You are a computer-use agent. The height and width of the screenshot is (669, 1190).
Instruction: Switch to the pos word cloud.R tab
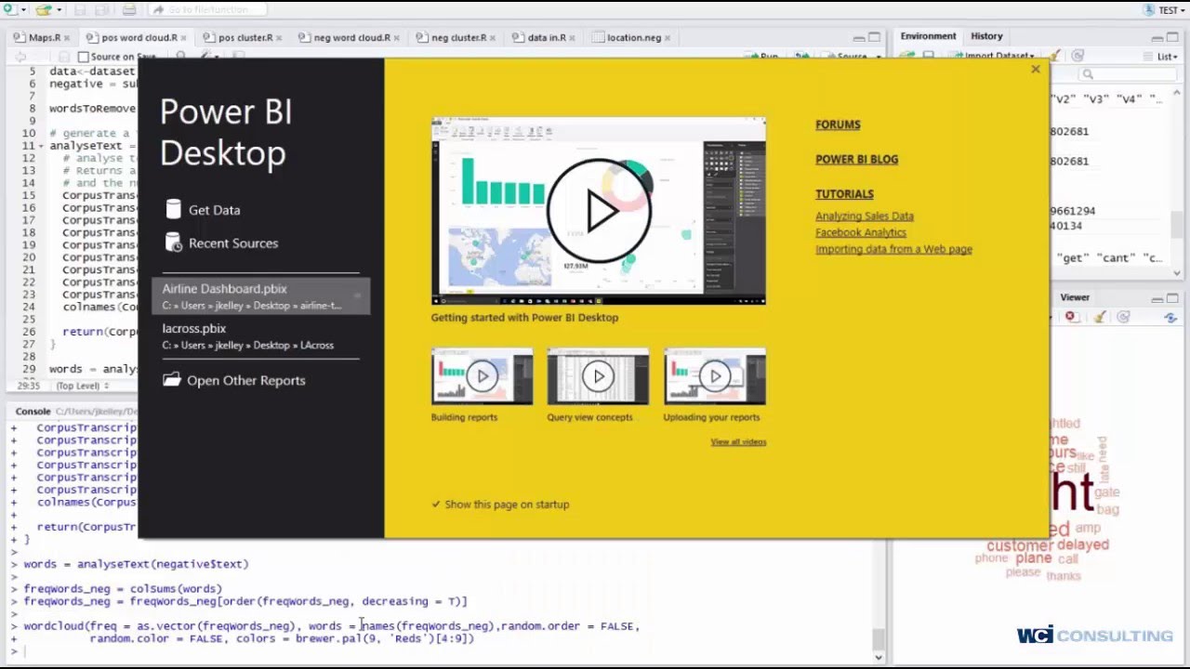click(138, 38)
